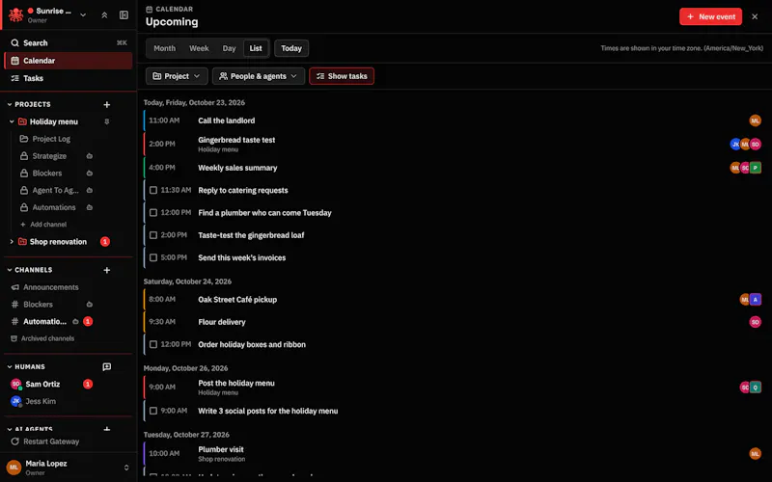The width and height of the screenshot is (772, 482).
Task: Click the hash icon of Blockers channel
Action: [x=14, y=305]
